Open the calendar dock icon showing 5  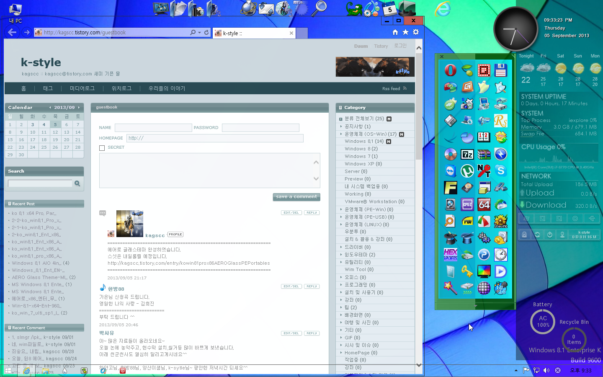389,8
